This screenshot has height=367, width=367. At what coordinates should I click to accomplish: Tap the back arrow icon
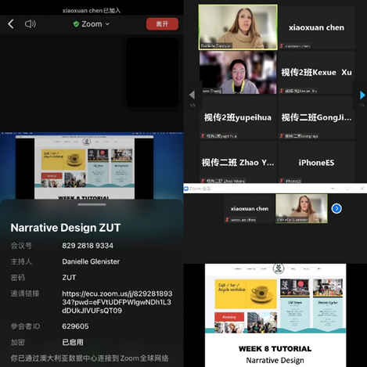[x=11, y=24]
